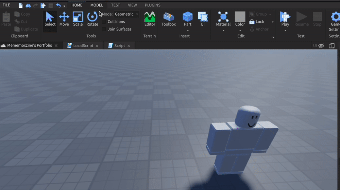Click the character's head in viewport

[x=248, y=117]
